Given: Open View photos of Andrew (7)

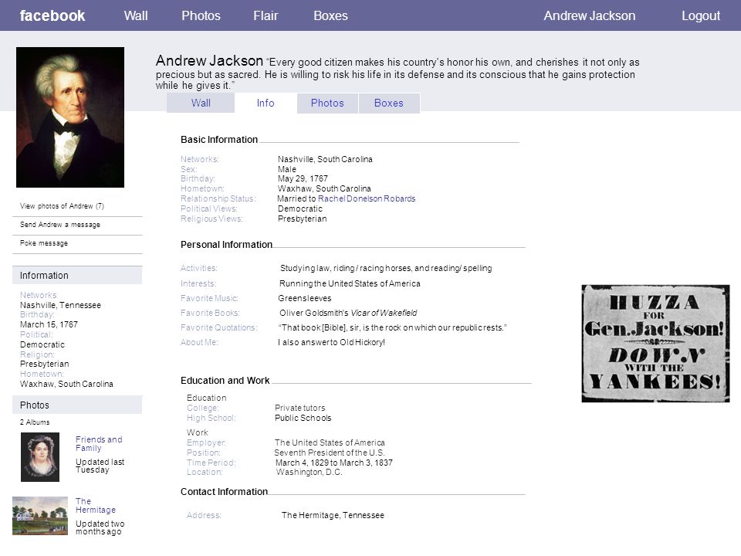Looking at the screenshot, I should point(62,206).
